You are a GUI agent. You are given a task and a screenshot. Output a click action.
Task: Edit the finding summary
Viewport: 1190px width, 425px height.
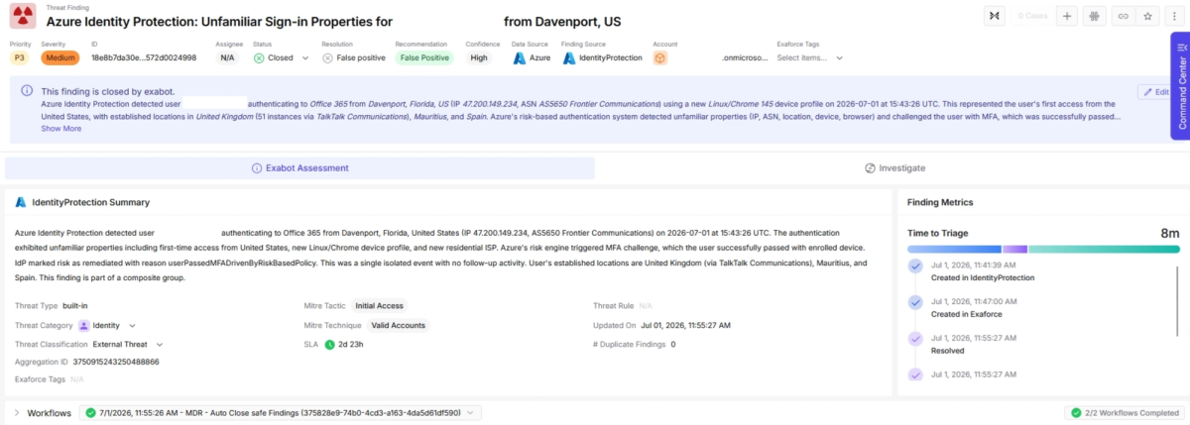[1155, 91]
